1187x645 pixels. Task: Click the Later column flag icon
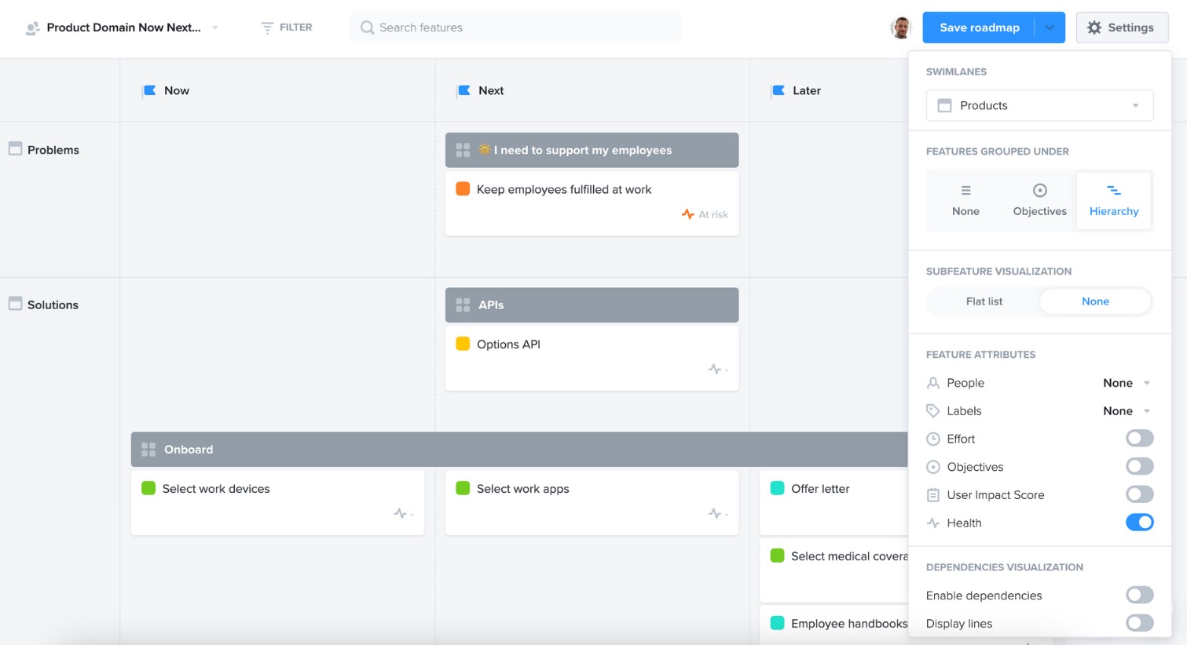[778, 90]
